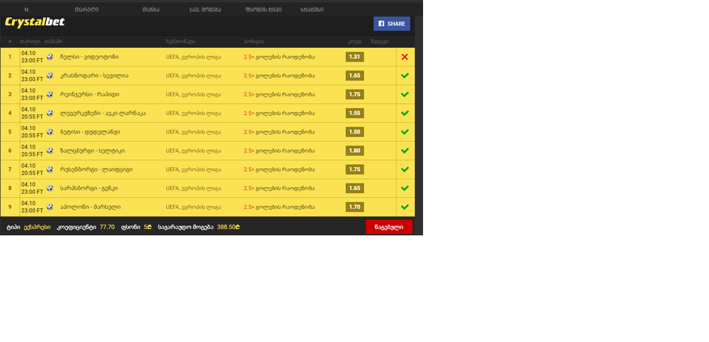
Task: Click soccer ball icon in ჩელსი - ვიდეოტონი row
Action: 50,57
